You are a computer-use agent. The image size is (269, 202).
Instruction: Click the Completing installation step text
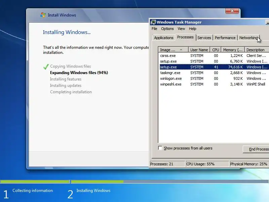(71, 92)
